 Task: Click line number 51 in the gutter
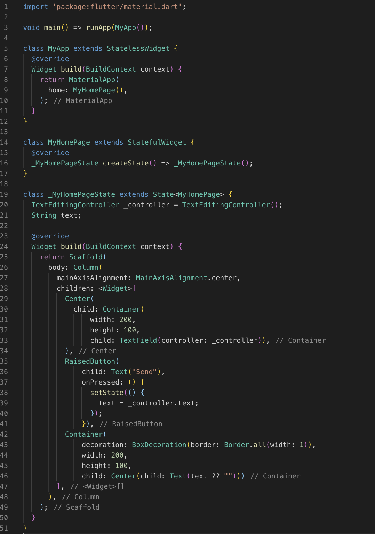pyautogui.click(x=4, y=528)
